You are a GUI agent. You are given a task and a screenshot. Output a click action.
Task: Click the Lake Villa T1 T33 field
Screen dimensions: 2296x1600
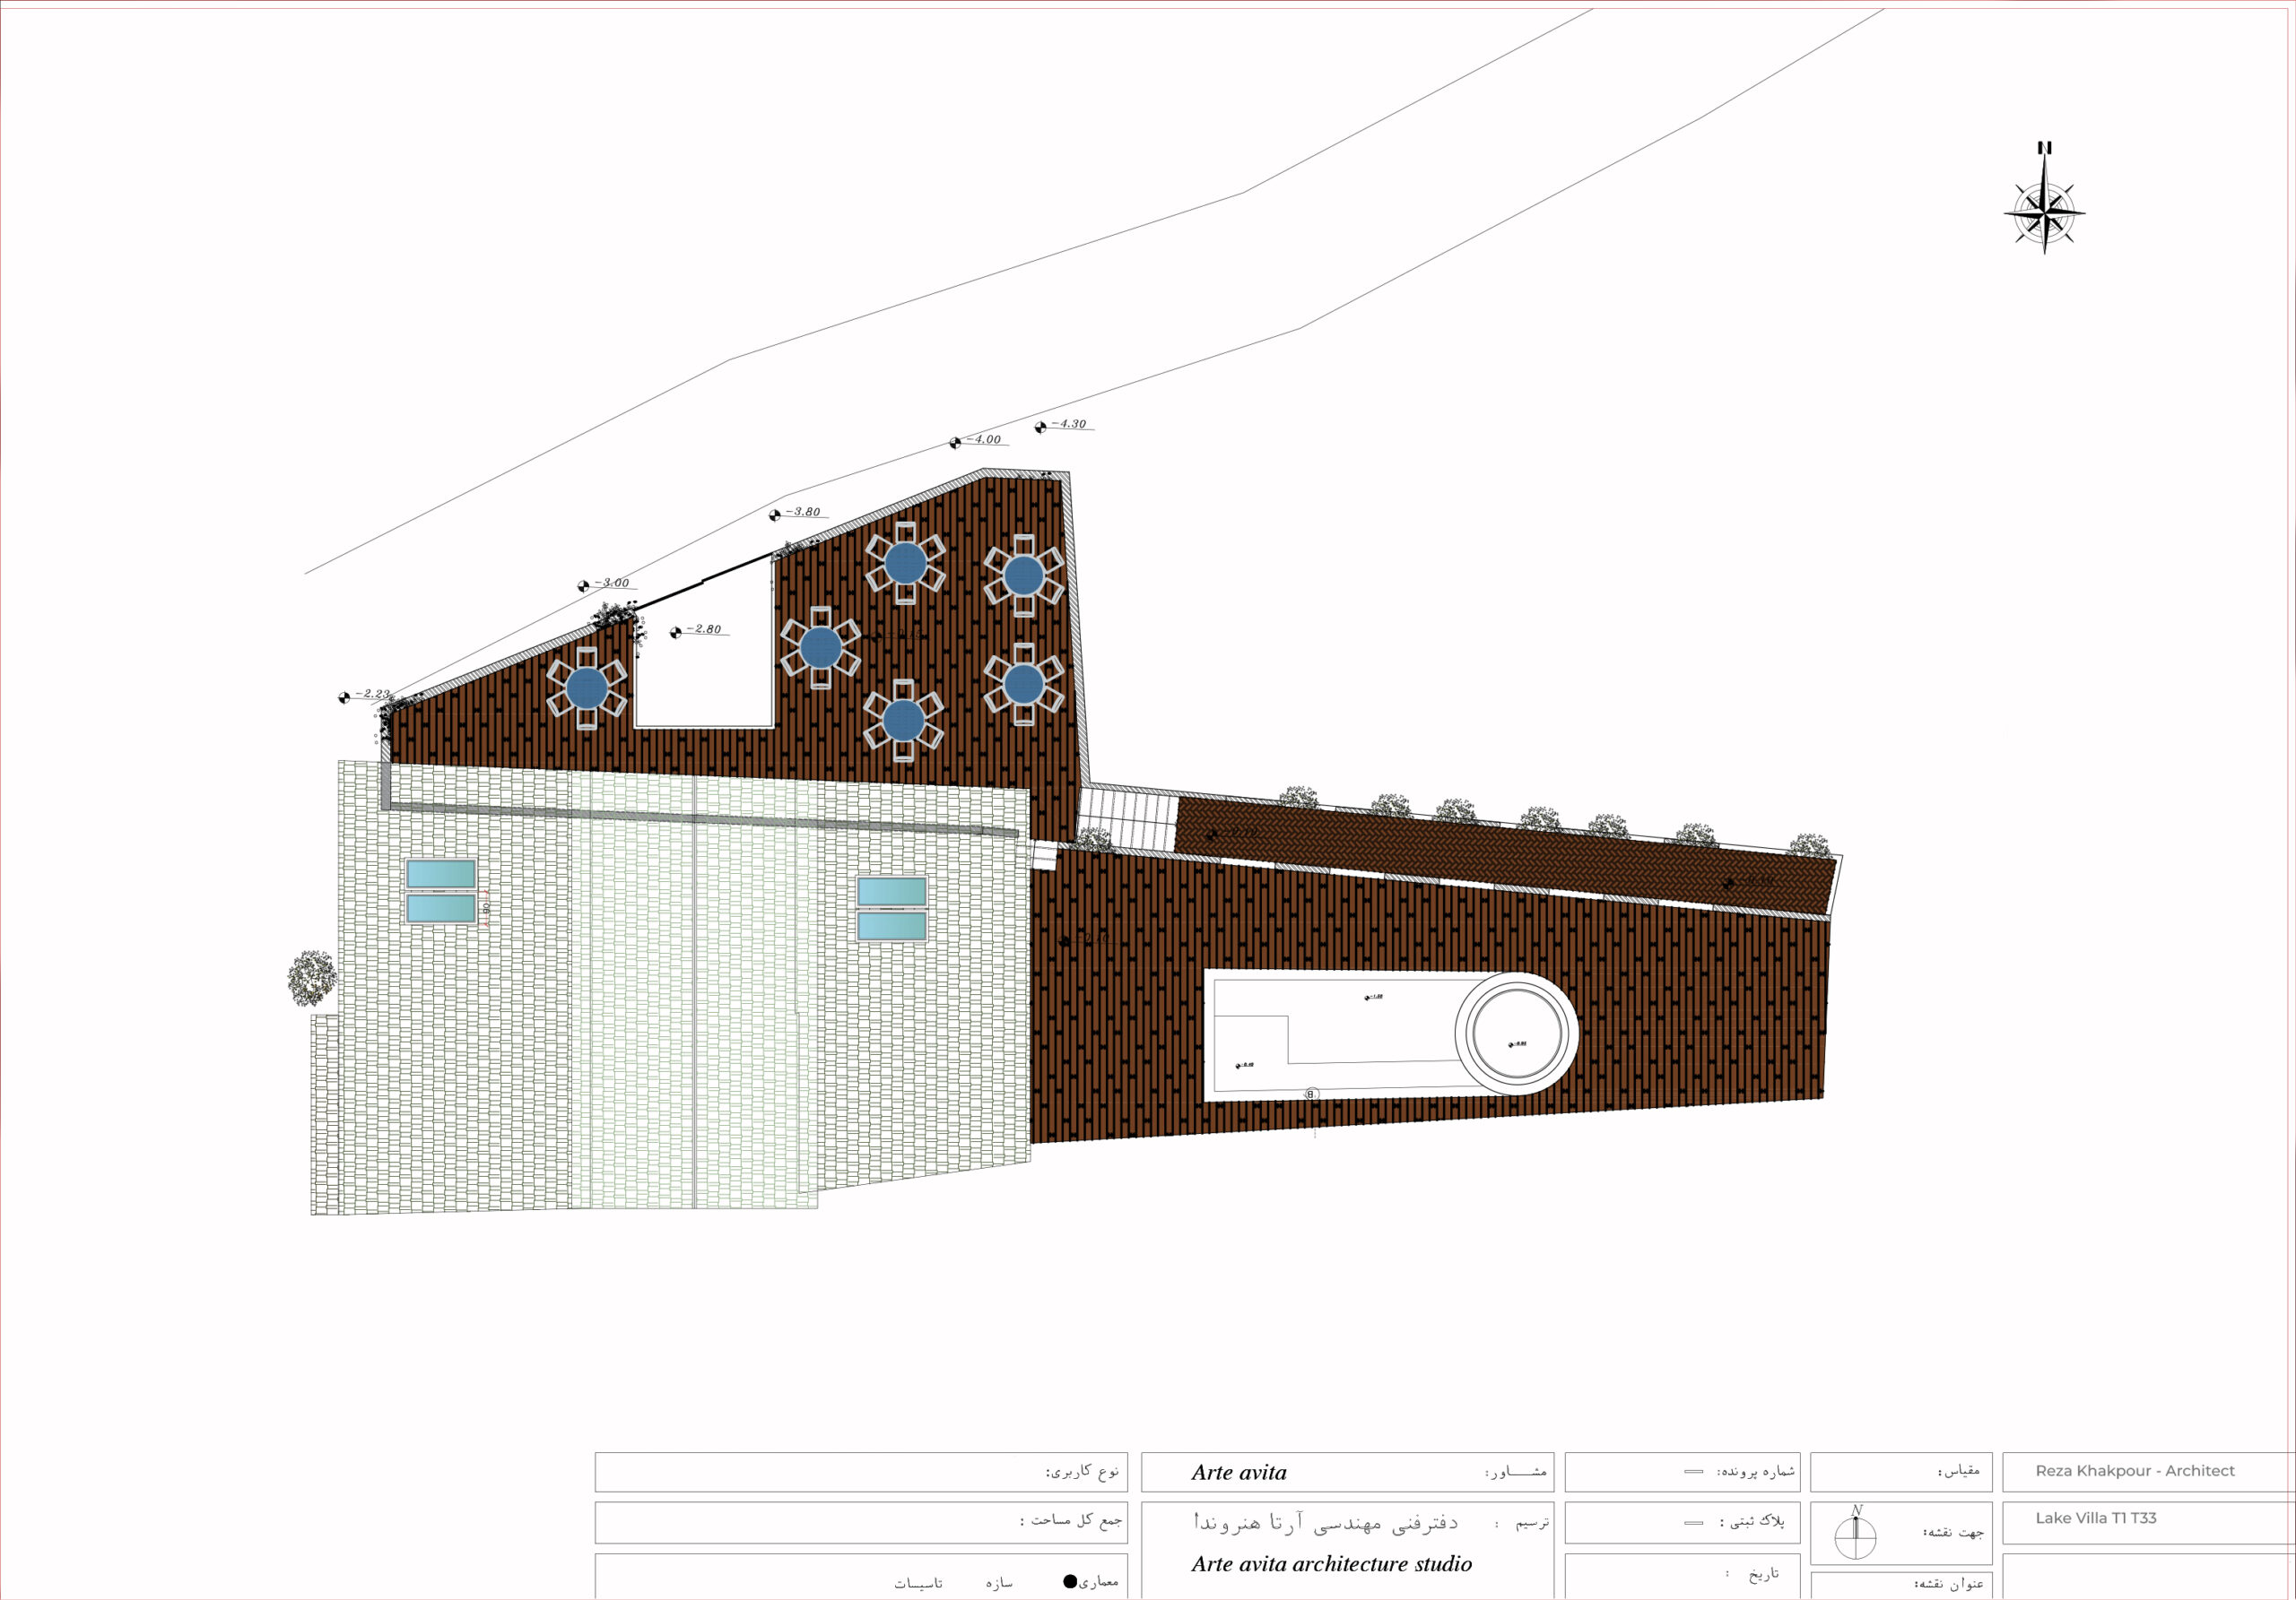coord(2095,1518)
